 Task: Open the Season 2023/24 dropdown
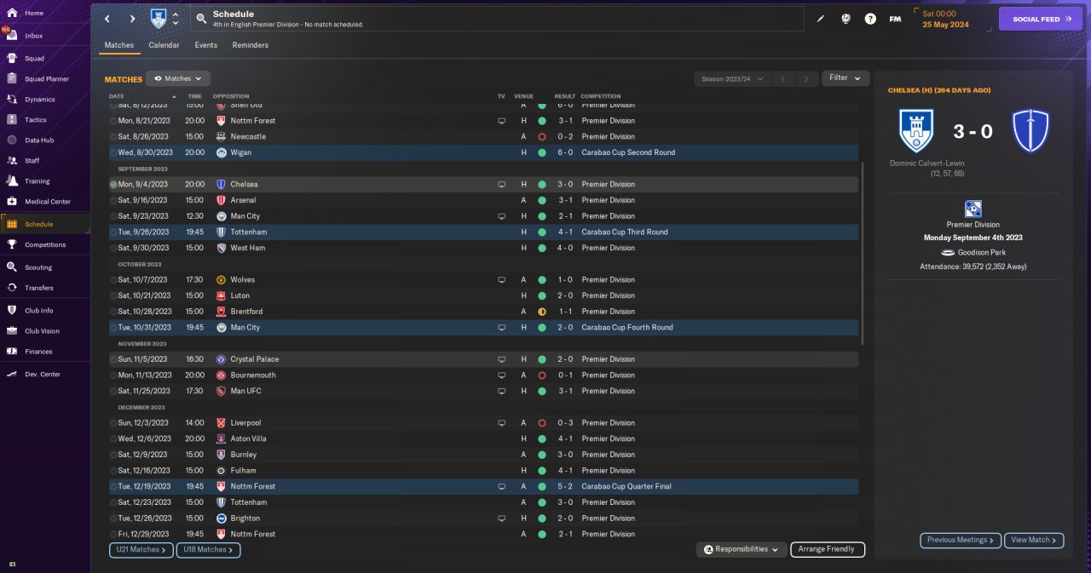click(x=731, y=78)
